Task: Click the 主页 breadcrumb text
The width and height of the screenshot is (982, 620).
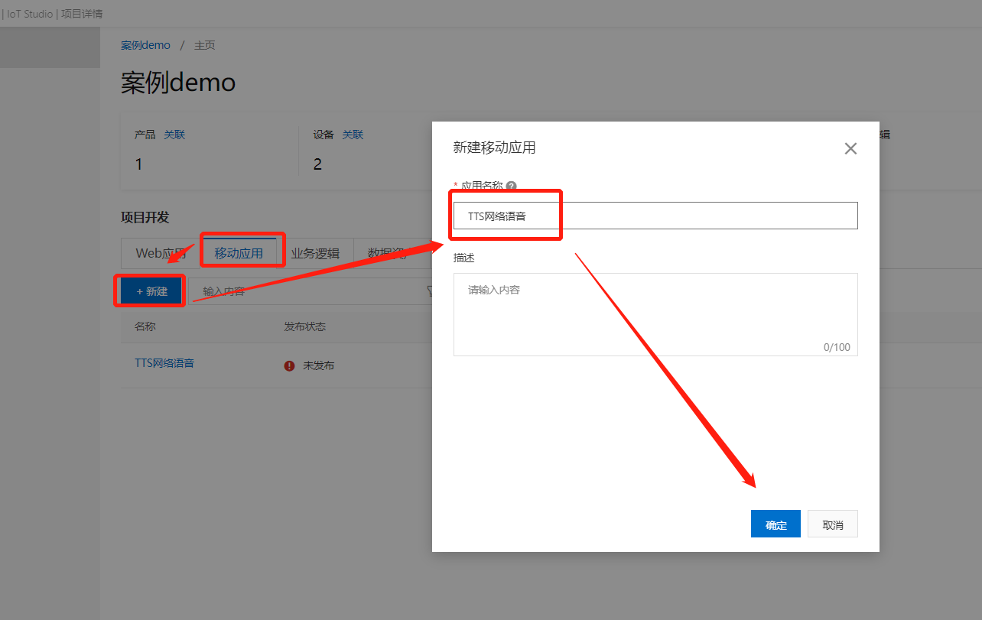Action: tap(204, 45)
